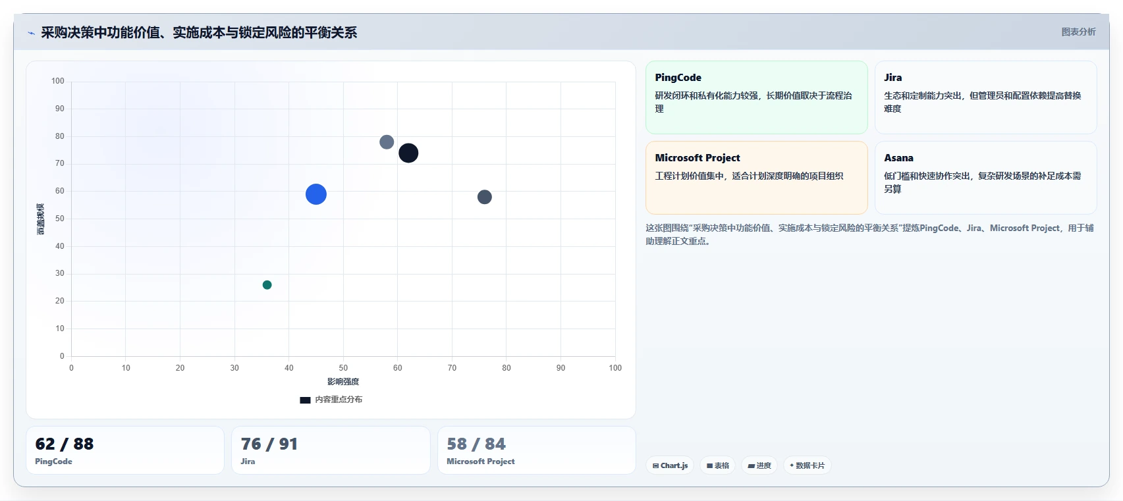Image resolution: width=1123 pixels, height=501 pixels.
Task: Click the header title 采购决策中功能价值
Action: (x=199, y=32)
